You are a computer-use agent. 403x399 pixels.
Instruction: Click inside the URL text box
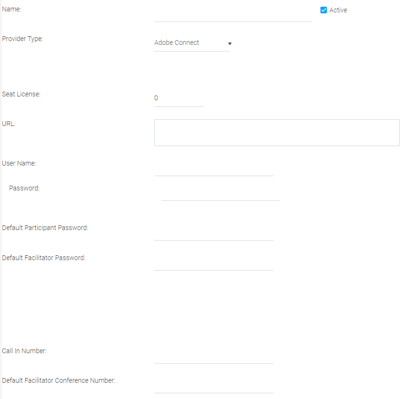click(x=276, y=132)
